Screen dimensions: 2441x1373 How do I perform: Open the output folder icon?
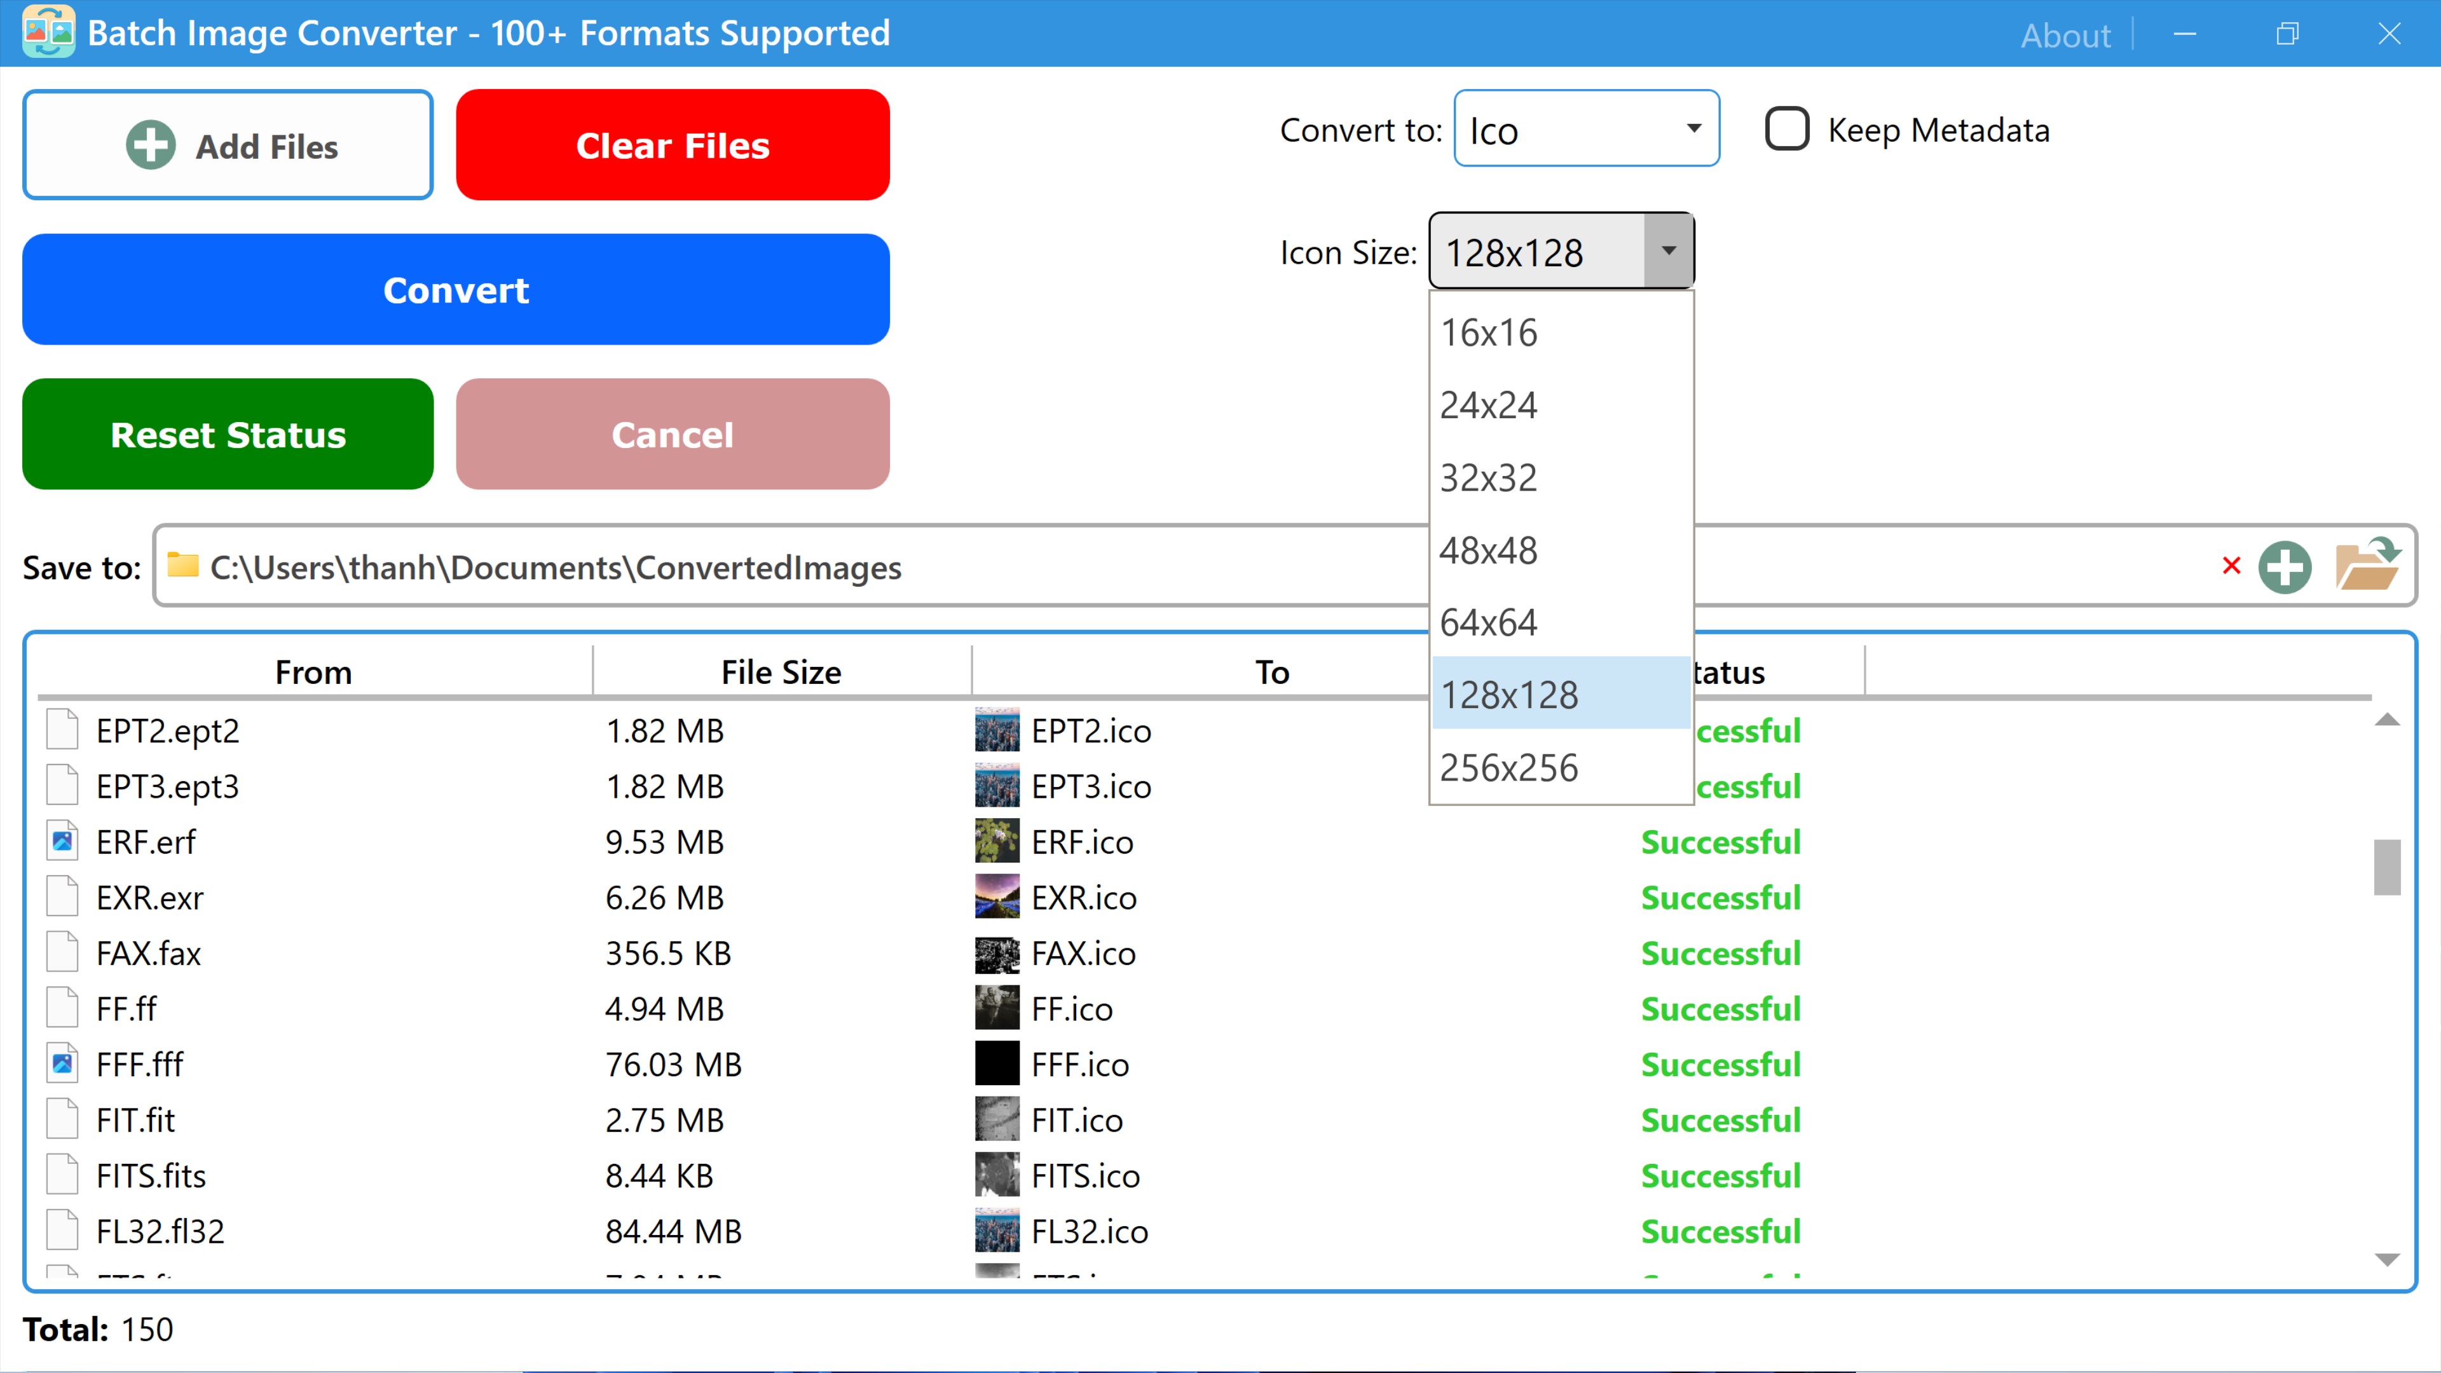(2365, 566)
